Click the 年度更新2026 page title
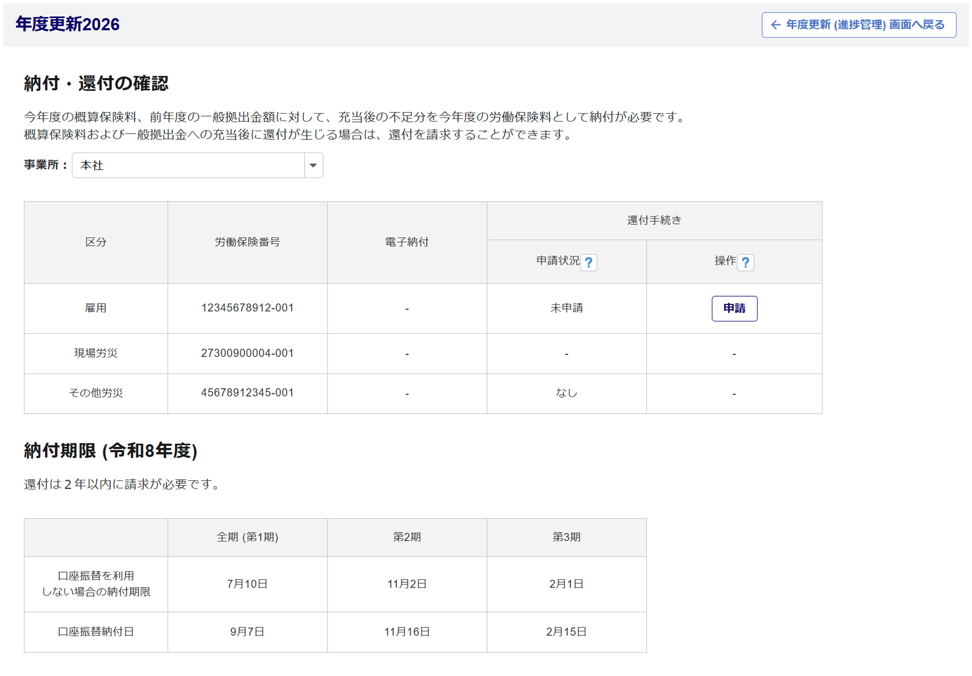This screenshot has width=972, height=676. (68, 24)
